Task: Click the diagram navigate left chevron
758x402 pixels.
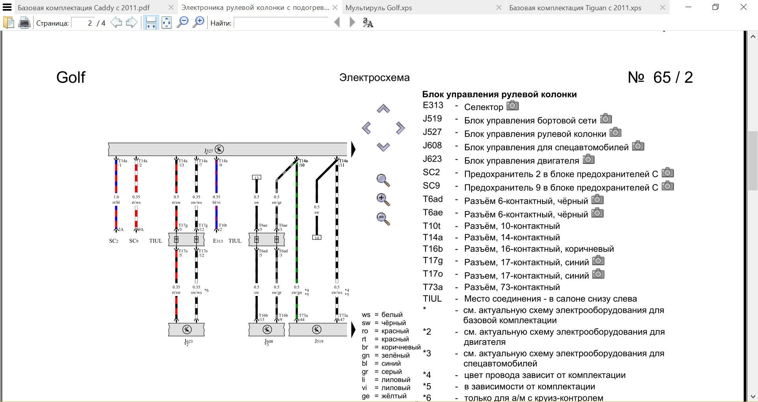Action: (366, 128)
